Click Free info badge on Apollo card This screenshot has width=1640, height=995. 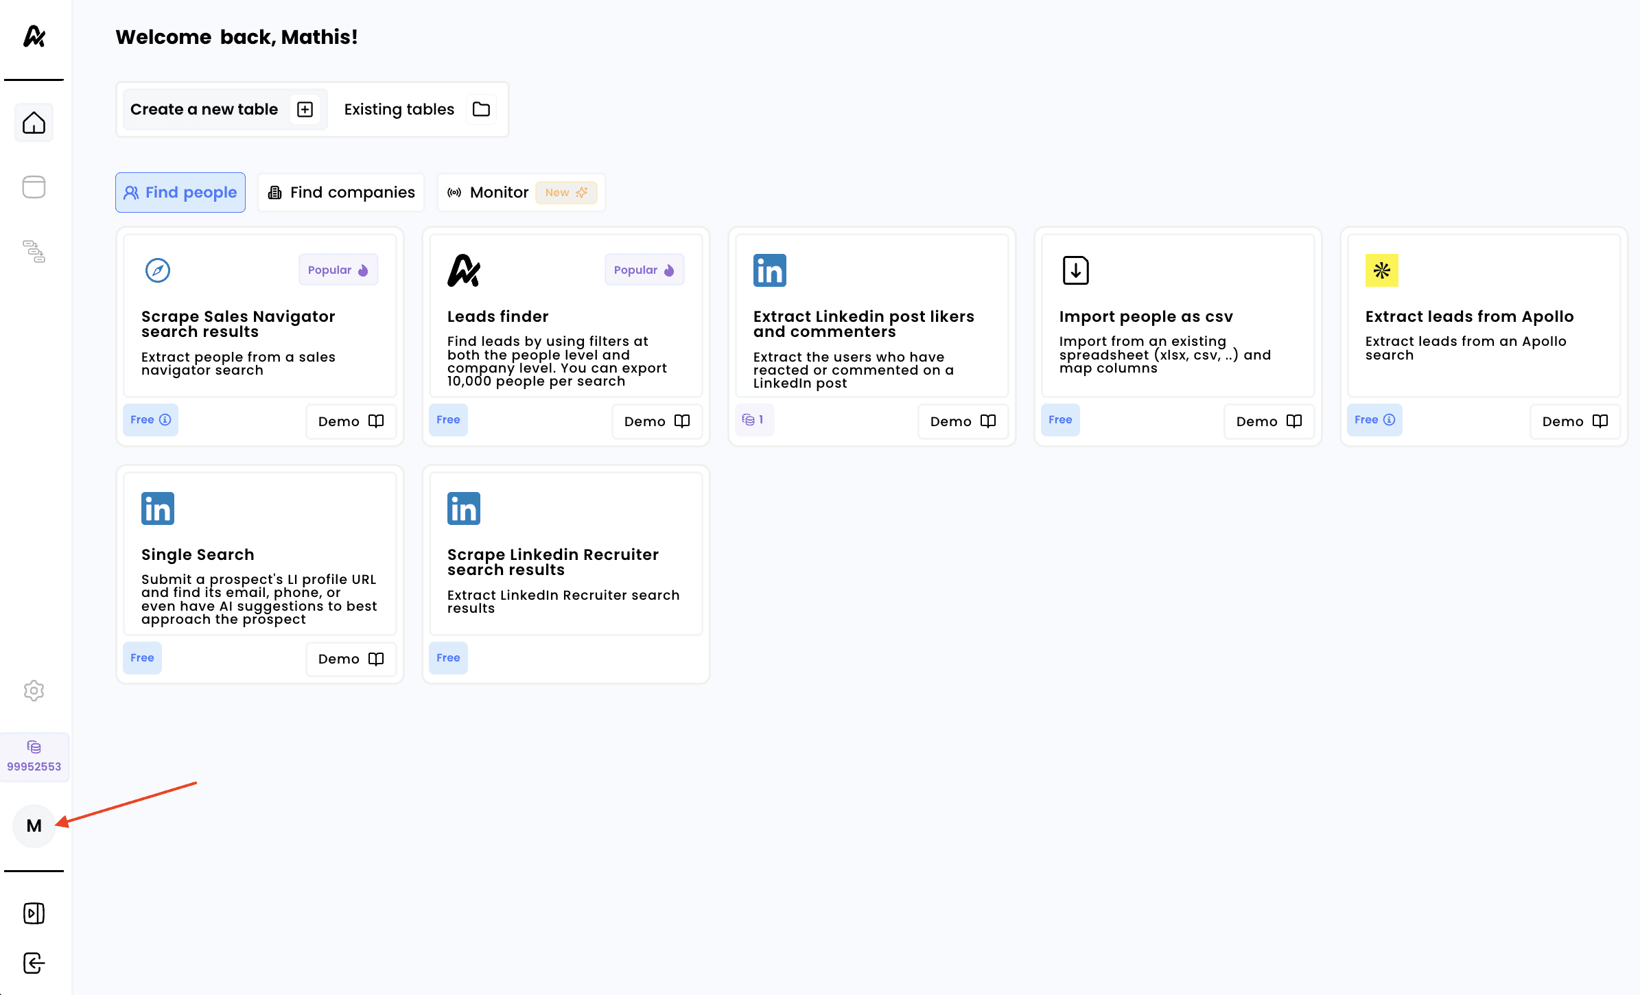click(1374, 420)
